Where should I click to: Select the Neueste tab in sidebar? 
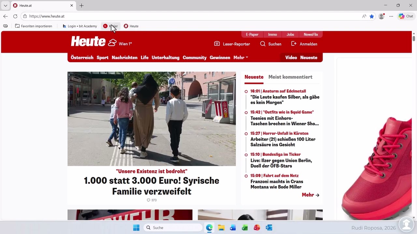pos(254,77)
